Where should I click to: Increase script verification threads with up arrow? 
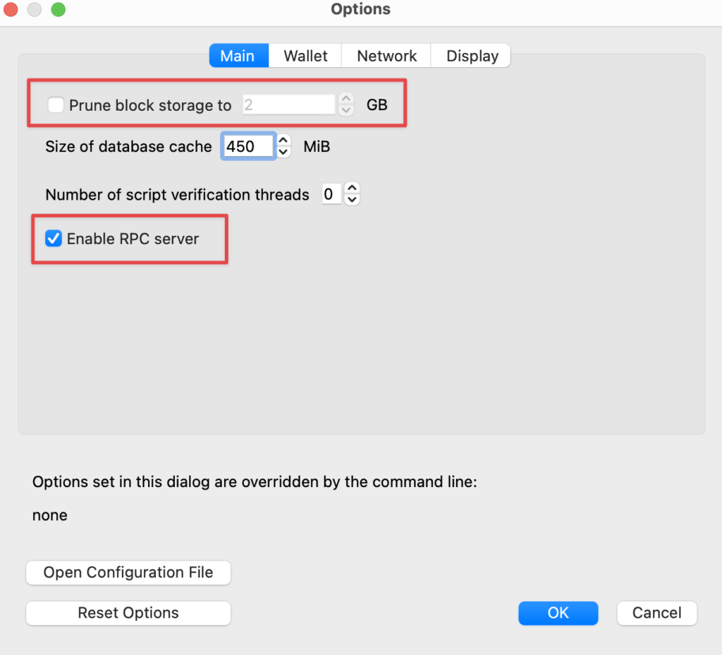point(351,188)
